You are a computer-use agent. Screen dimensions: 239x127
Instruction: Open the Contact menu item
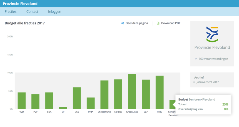tap(32, 12)
